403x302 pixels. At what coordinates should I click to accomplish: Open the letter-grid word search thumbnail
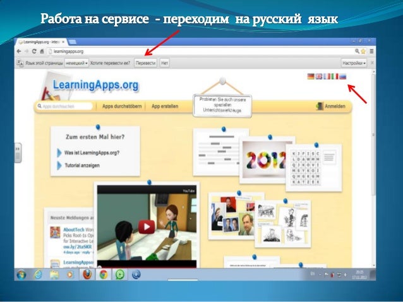313,168
